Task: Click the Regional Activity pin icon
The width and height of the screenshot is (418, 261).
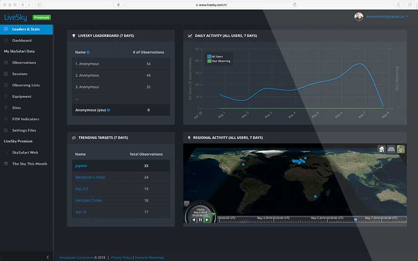Action: tap(189, 138)
